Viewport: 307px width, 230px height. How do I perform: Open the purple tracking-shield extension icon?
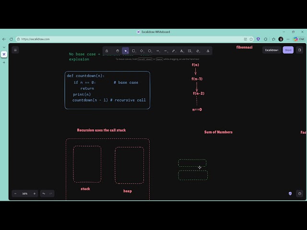coord(258,39)
